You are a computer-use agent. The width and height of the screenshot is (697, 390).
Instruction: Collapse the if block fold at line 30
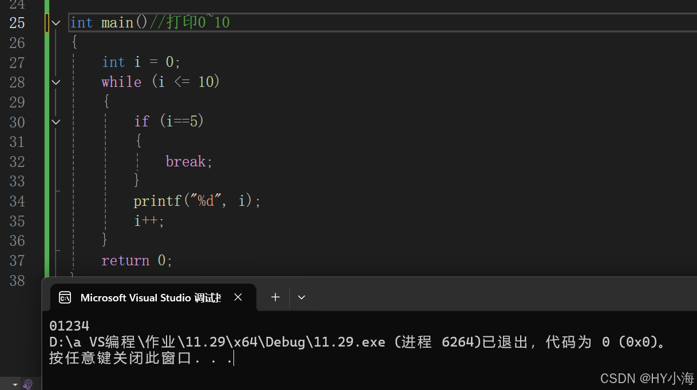click(x=55, y=121)
